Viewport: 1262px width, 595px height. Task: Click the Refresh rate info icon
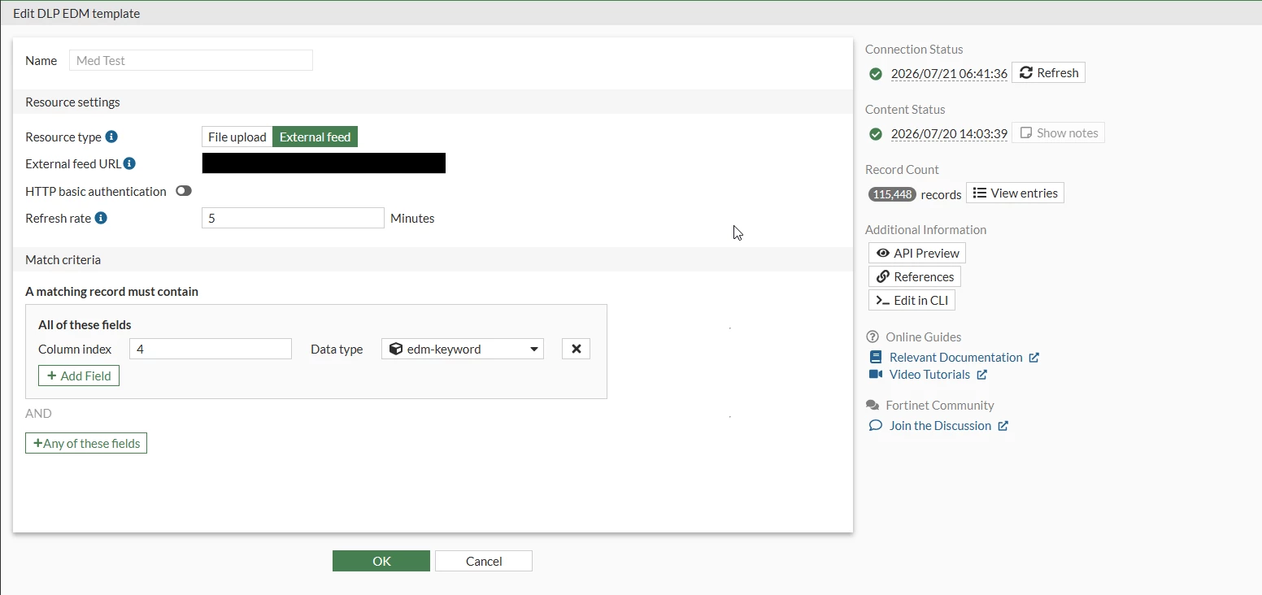[x=101, y=218]
